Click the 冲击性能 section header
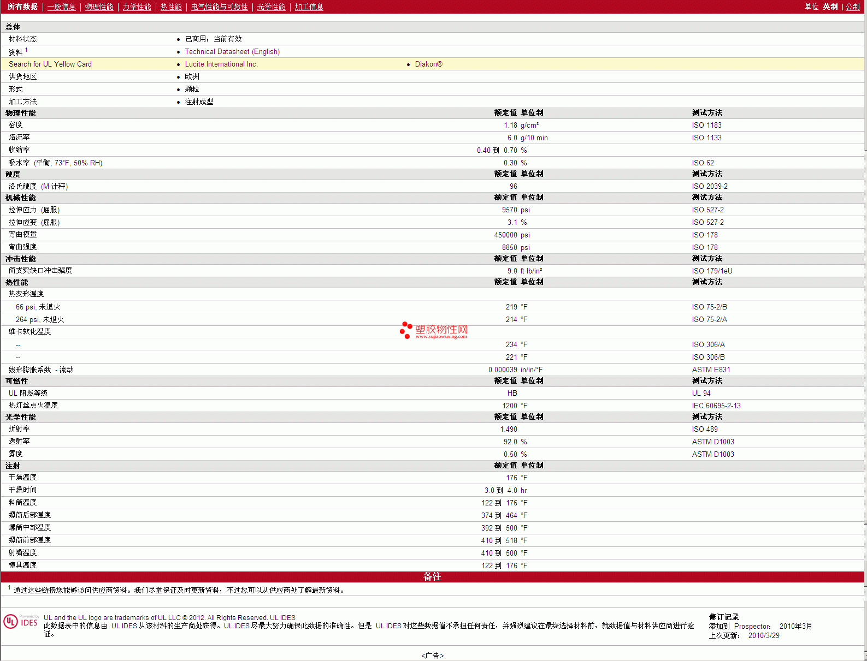 [x=20, y=259]
